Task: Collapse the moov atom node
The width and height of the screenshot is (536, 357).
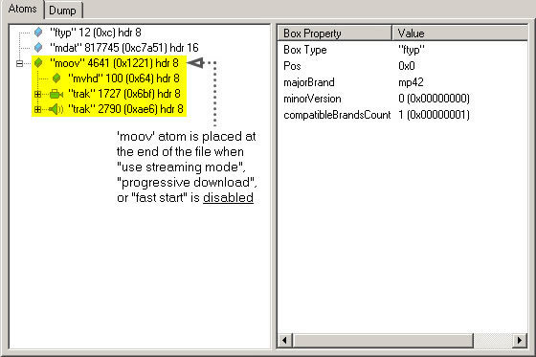Action: click(20, 63)
